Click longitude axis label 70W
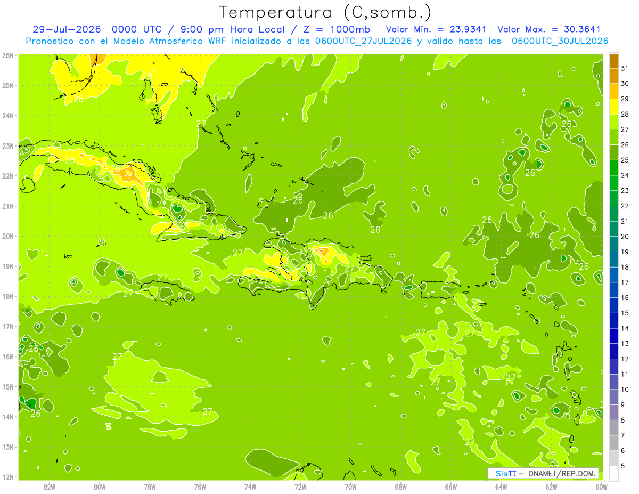639x494 pixels. click(x=350, y=487)
